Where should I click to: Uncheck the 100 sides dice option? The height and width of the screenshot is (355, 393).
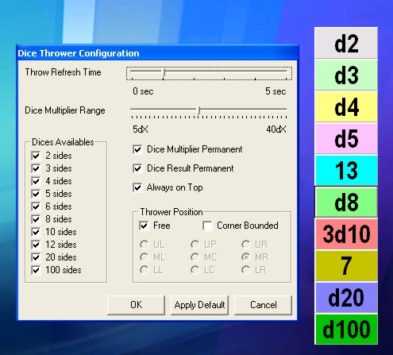36,270
